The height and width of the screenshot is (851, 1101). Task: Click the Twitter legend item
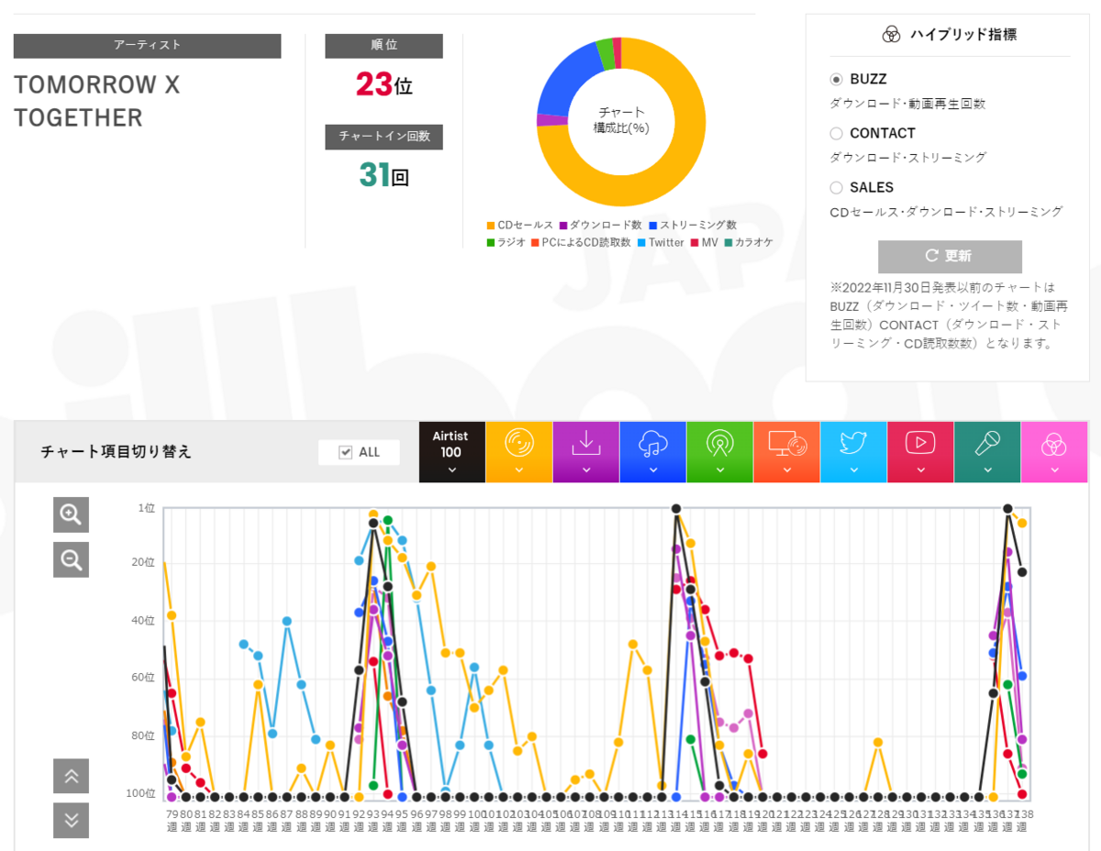(x=661, y=243)
